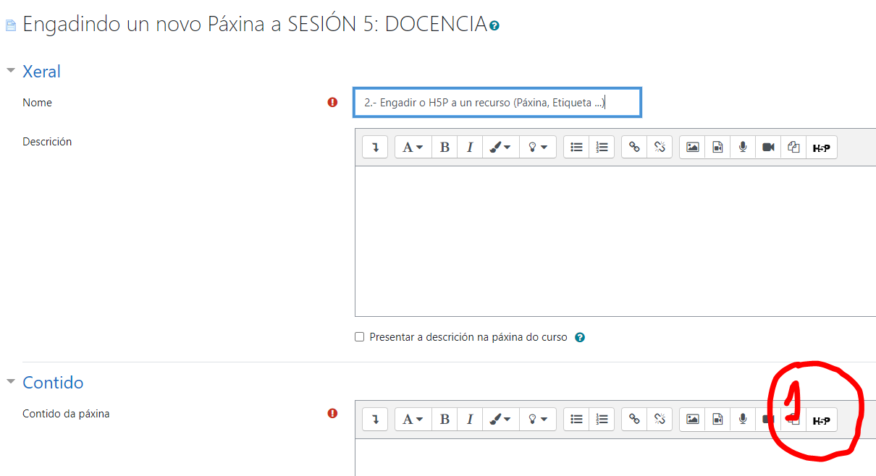Record video in the Descrición editor
This screenshot has width=876, height=476.
(768, 148)
